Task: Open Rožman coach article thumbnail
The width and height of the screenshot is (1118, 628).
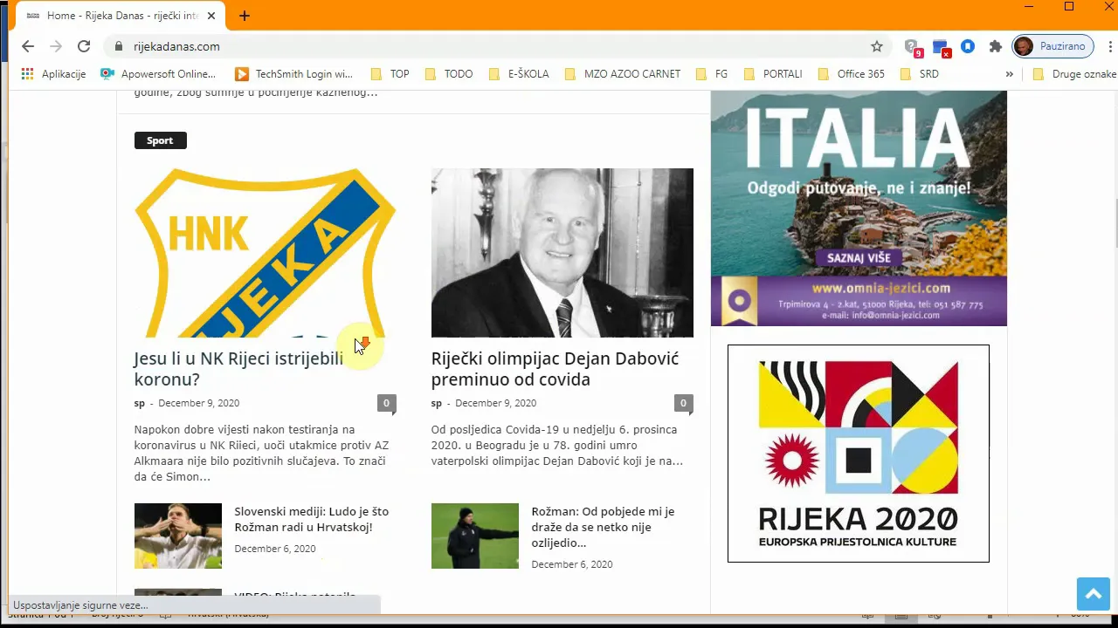Action: (x=475, y=536)
